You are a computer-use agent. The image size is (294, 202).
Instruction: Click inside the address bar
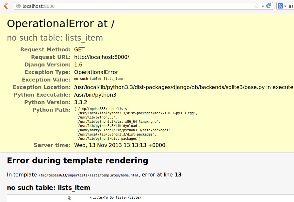pyautogui.click(x=131, y=6)
